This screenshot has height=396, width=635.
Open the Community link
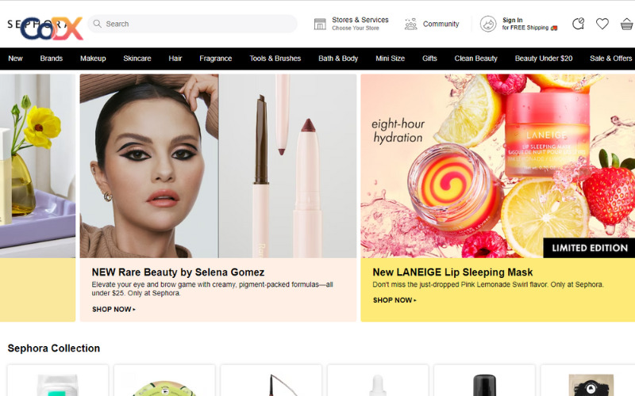click(441, 24)
